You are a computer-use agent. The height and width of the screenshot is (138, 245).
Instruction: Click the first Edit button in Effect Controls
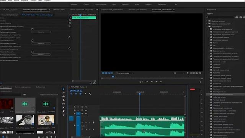tap(41, 32)
